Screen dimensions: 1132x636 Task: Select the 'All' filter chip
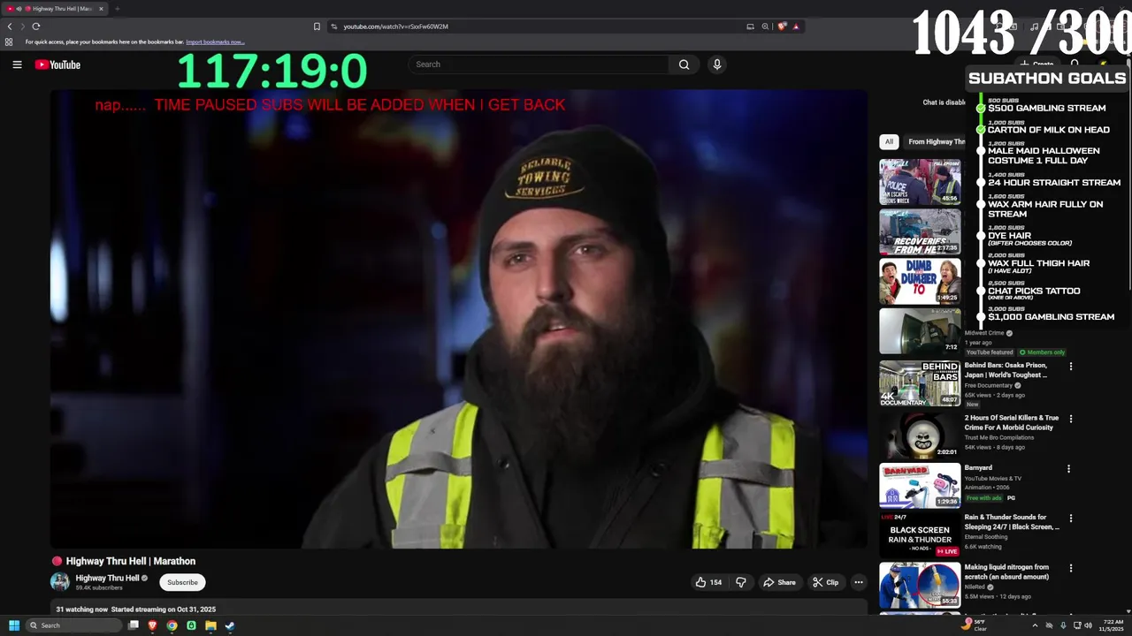coord(889,141)
